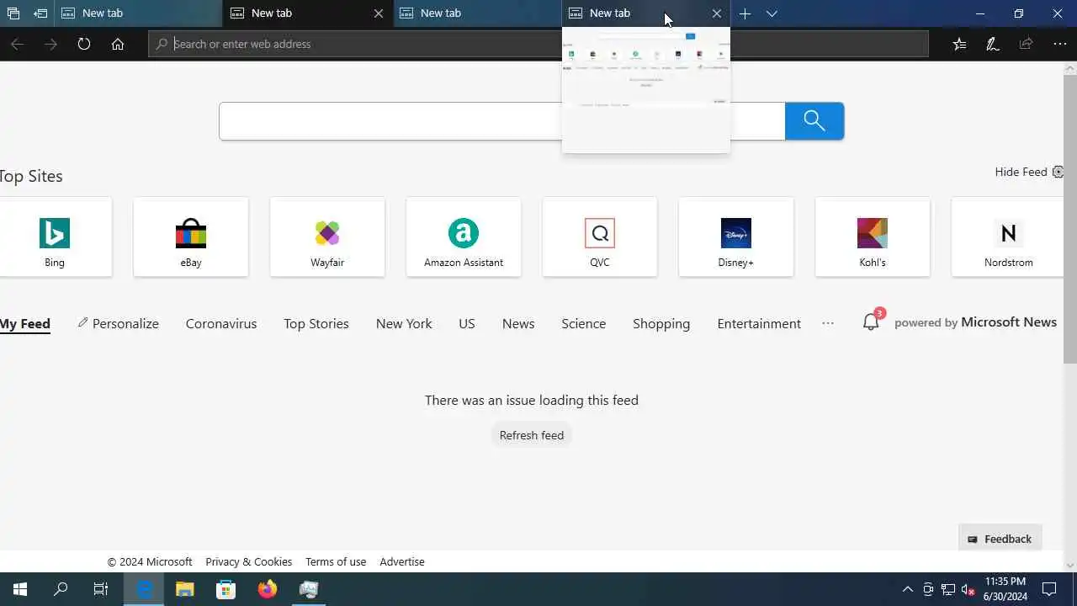1077x606 pixels.
Task: Open File Explorer from taskbar
Action: point(185,589)
